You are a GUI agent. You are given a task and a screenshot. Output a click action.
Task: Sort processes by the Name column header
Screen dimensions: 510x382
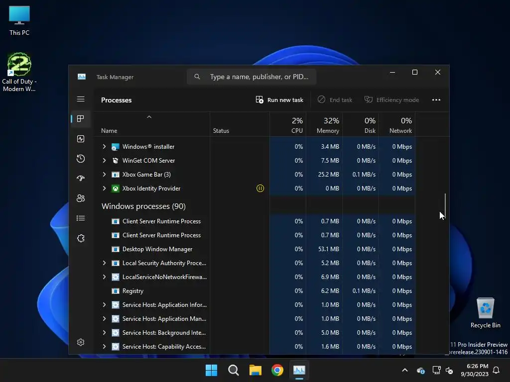[x=151, y=124]
